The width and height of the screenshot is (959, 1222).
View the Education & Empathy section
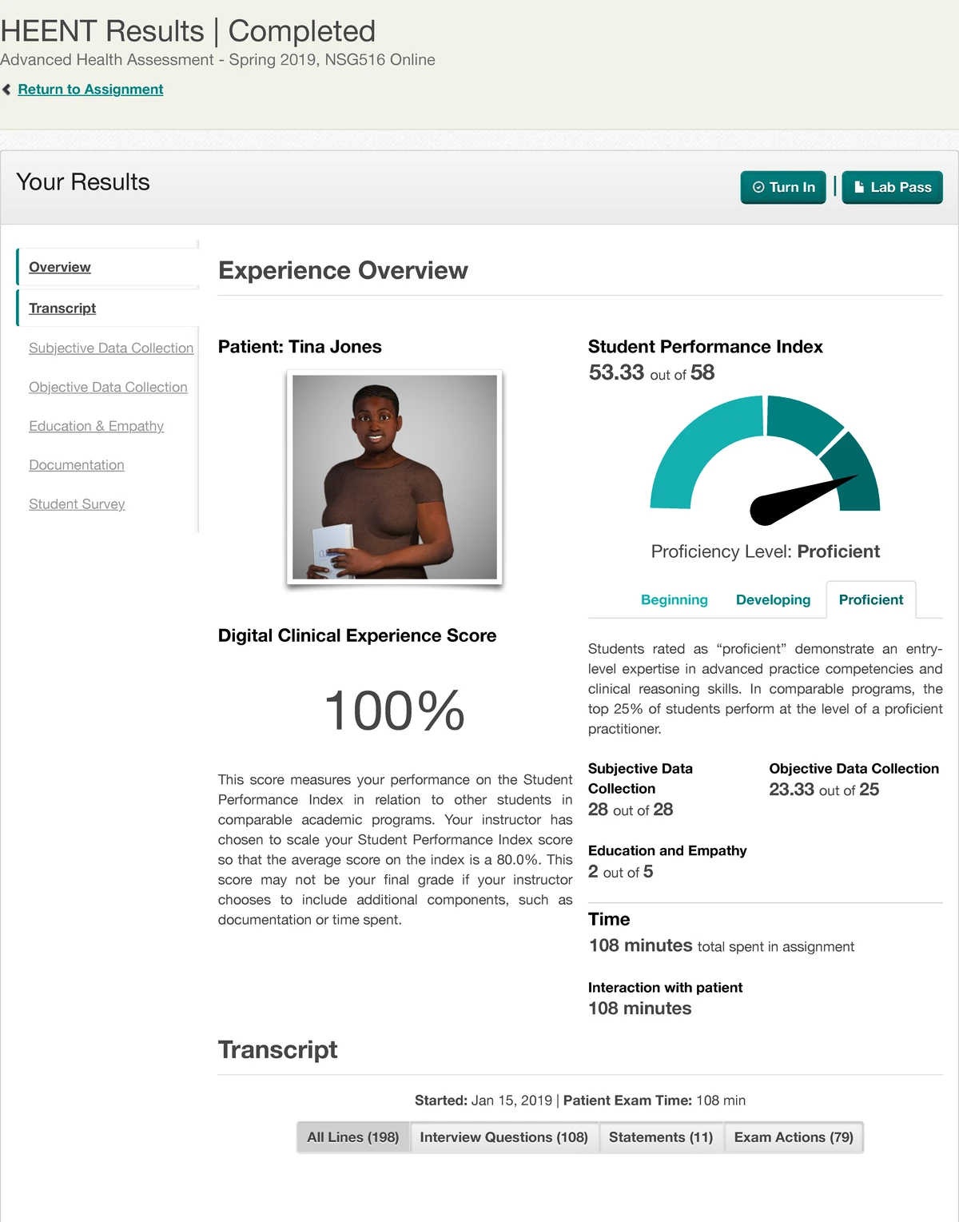tap(97, 426)
